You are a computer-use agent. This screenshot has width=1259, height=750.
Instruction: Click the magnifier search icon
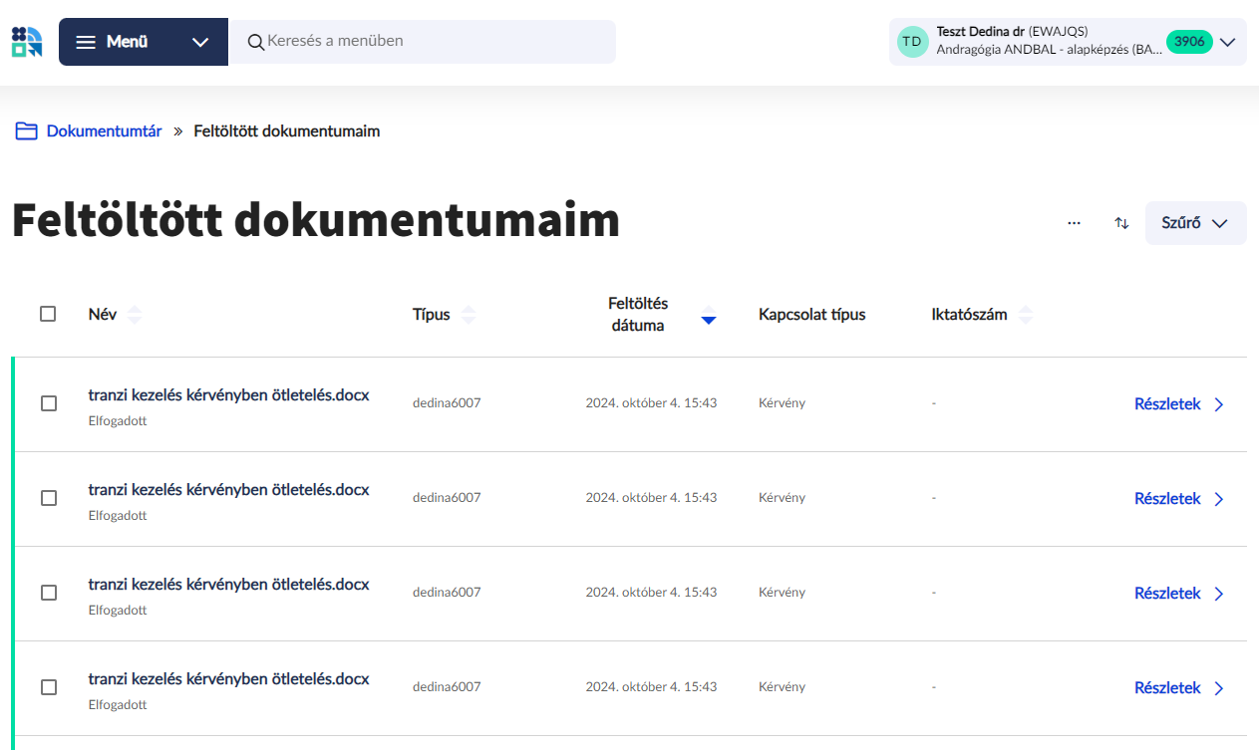[256, 42]
